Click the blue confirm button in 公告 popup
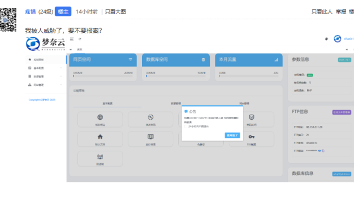Image resolution: width=354 pixels, height=218 pixels. pos(232,136)
